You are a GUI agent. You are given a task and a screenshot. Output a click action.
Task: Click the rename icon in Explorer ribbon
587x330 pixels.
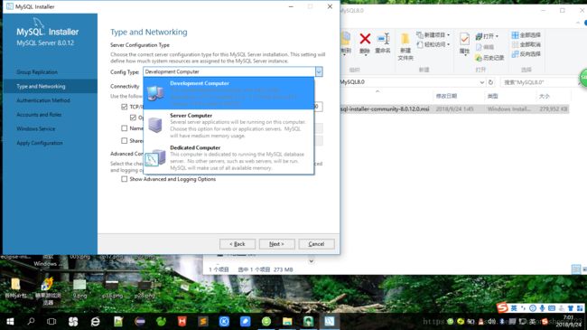click(x=383, y=38)
